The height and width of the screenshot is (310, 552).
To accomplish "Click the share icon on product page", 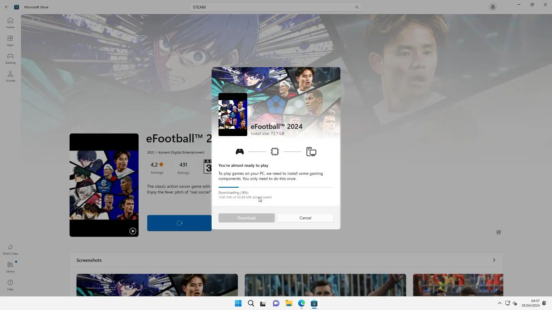I will (x=499, y=232).
